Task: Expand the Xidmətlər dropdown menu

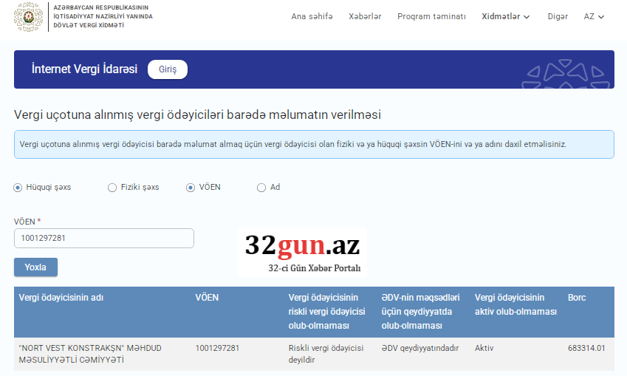Action: (505, 16)
